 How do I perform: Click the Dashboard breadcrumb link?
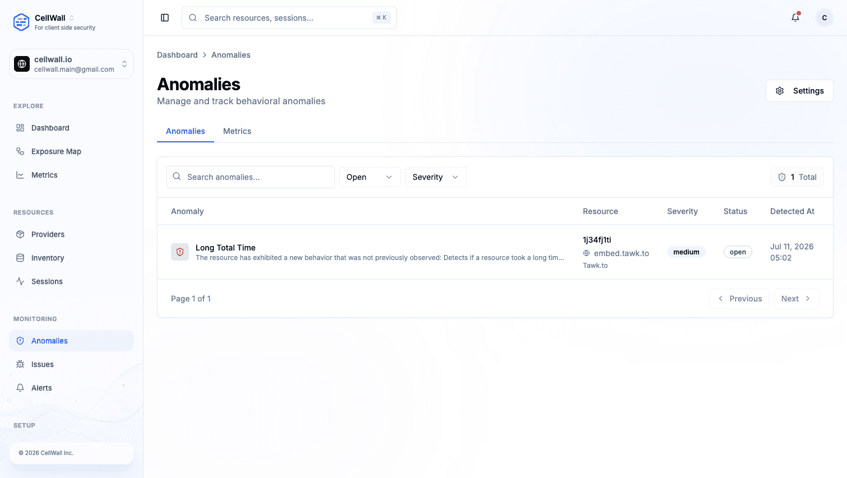[177, 55]
